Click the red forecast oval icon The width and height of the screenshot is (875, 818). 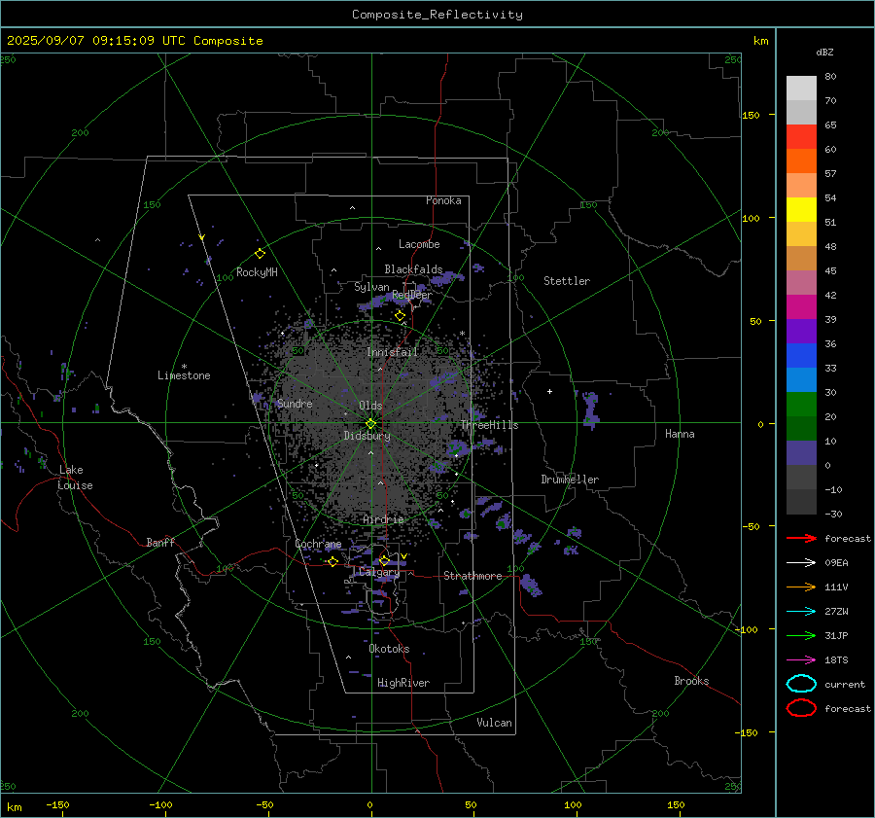click(x=801, y=708)
